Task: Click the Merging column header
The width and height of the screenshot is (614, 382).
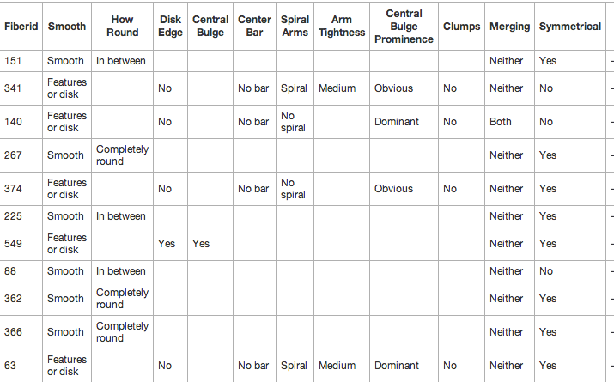Action: 509,27
